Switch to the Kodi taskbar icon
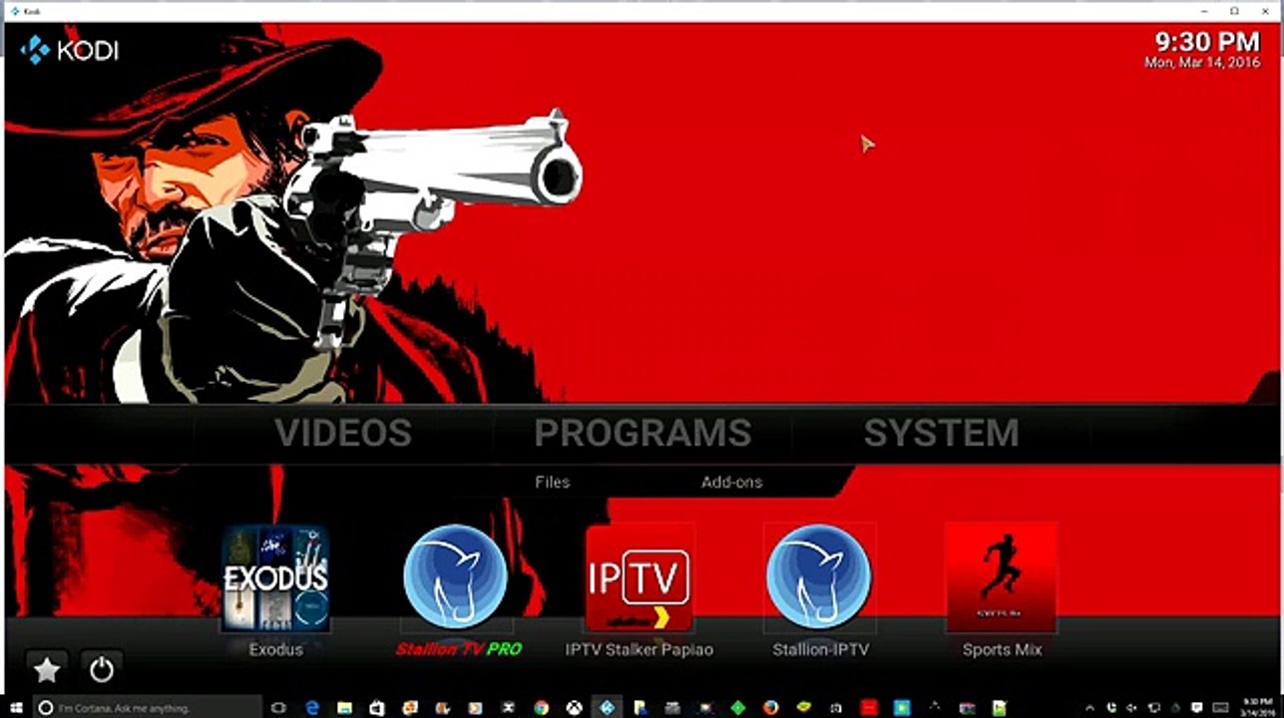The image size is (1284, 718). tap(607, 708)
